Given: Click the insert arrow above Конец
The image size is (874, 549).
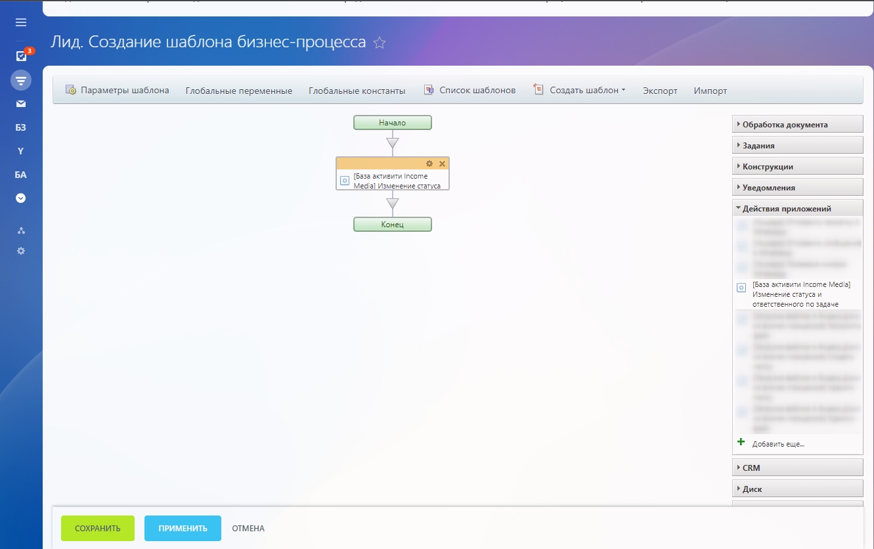Looking at the screenshot, I should pos(393,204).
